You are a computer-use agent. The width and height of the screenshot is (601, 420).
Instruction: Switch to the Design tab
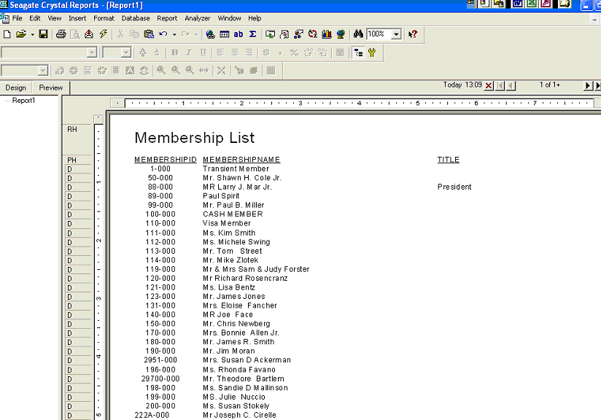click(16, 87)
